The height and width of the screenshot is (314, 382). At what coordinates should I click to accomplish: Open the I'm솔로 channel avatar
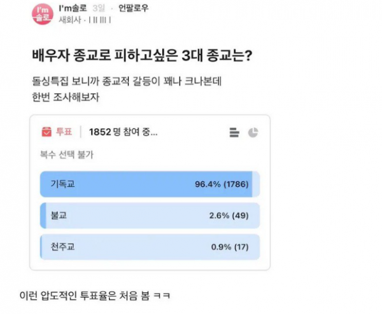pos(43,14)
